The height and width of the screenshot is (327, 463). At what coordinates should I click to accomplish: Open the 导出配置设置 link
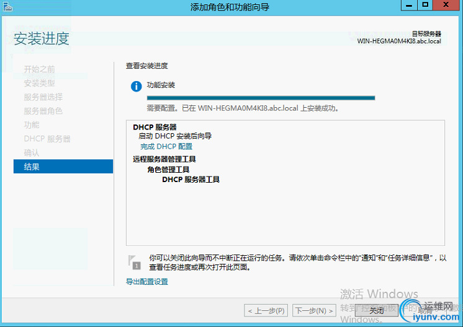point(146,282)
